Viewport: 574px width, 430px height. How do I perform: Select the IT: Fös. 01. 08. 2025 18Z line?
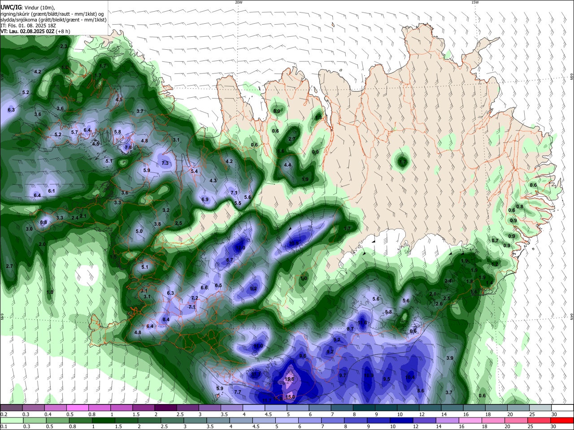tap(28, 26)
